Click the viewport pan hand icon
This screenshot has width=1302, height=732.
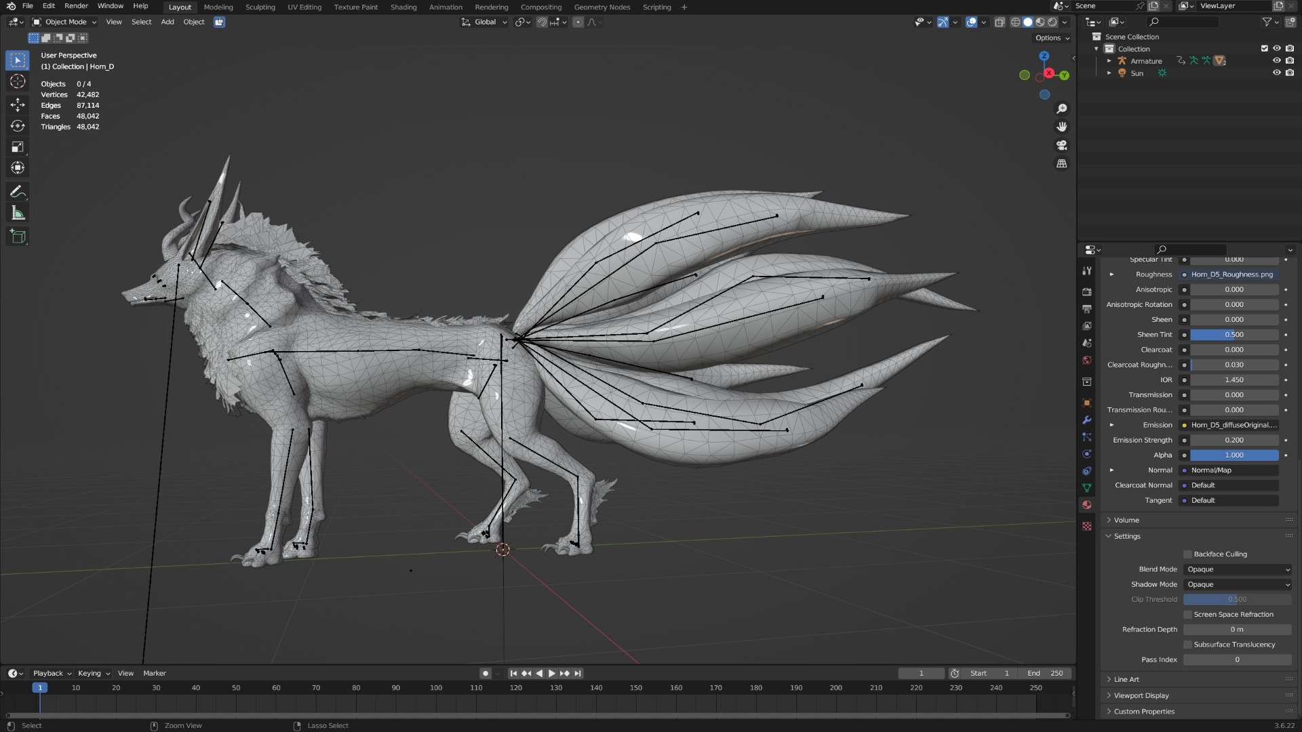[x=1062, y=127]
